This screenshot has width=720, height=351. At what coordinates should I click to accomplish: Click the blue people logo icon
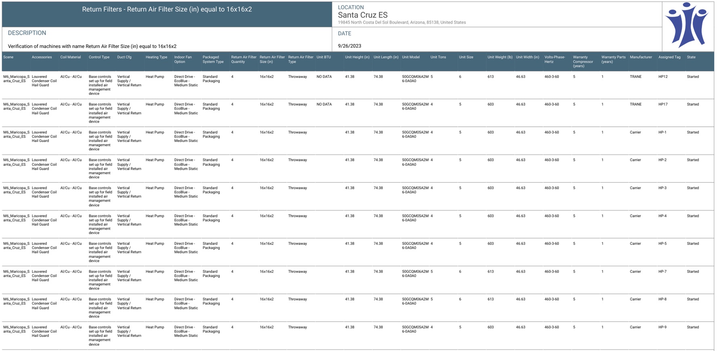tap(687, 25)
